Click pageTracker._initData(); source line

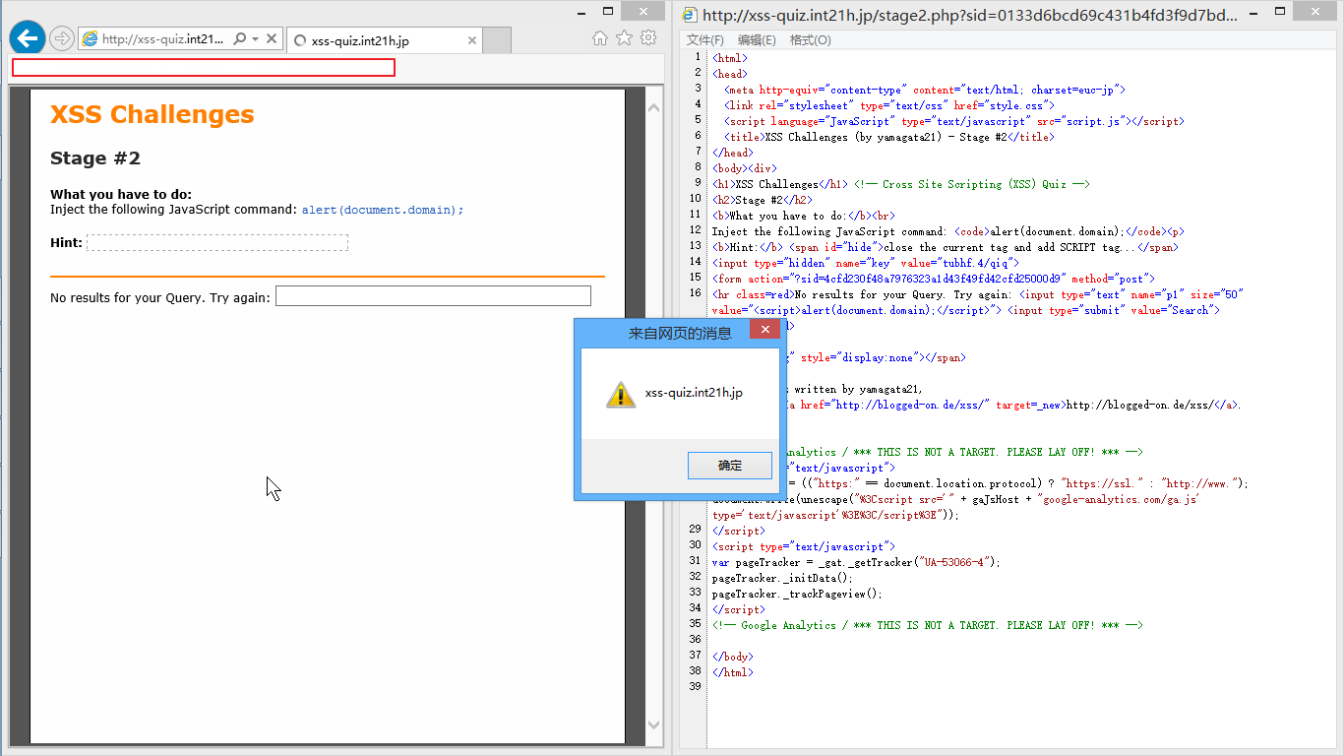pos(782,578)
